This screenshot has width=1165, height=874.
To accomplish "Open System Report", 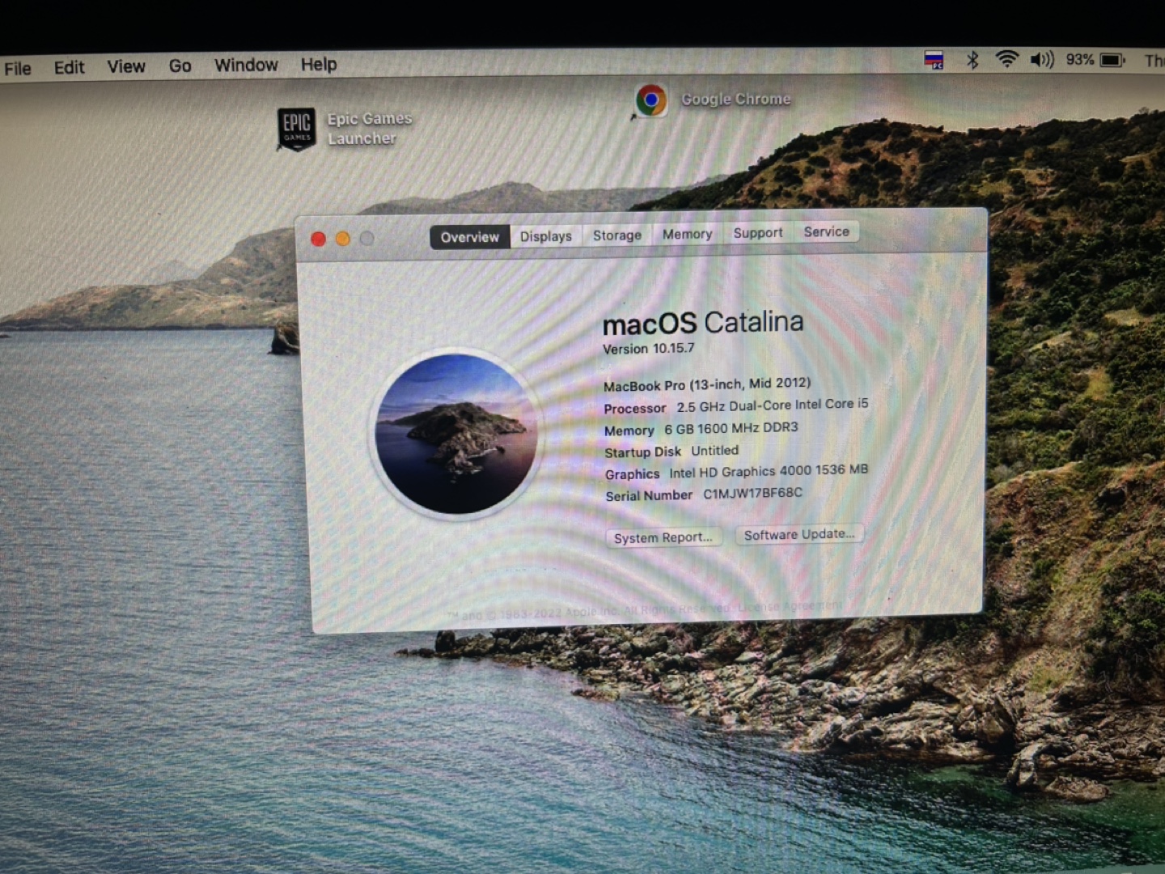I will click(x=663, y=537).
